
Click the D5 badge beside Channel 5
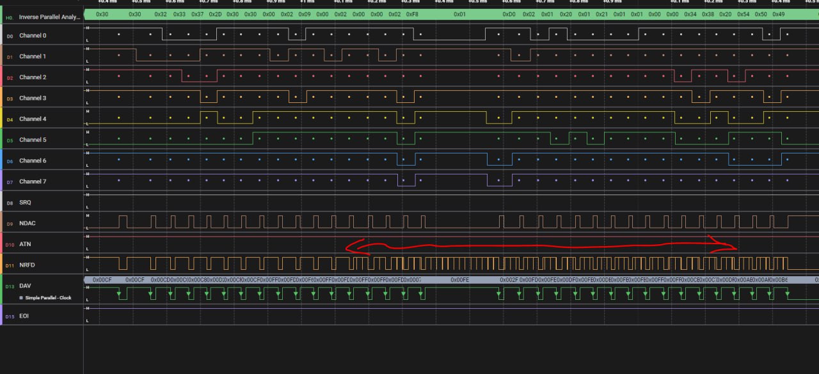(9, 140)
